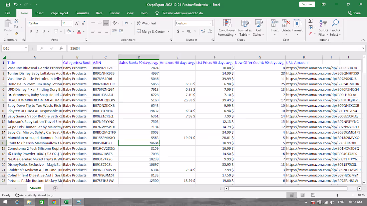Decrease font size with the smaller A
The height and width of the screenshot is (206, 367).
coord(83,23)
